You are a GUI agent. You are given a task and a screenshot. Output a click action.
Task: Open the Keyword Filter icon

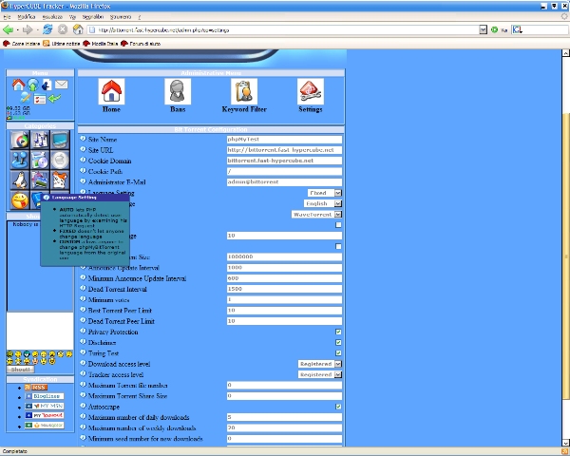coord(245,92)
